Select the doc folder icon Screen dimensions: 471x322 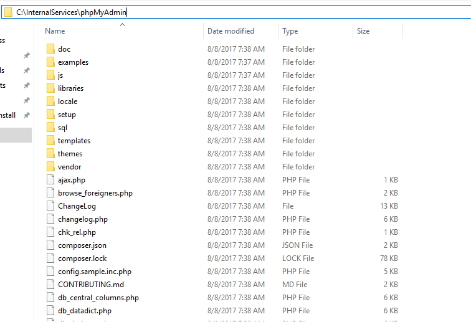pyautogui.click(x=50, y=49)
